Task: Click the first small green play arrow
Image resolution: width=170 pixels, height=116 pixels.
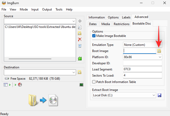Action: tap(10, 85)
